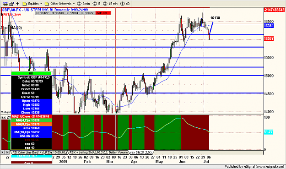Click the left tab scroll arrow
Image resolution: width=286 pixels, height=169 pixels.
tap(3, 152)
